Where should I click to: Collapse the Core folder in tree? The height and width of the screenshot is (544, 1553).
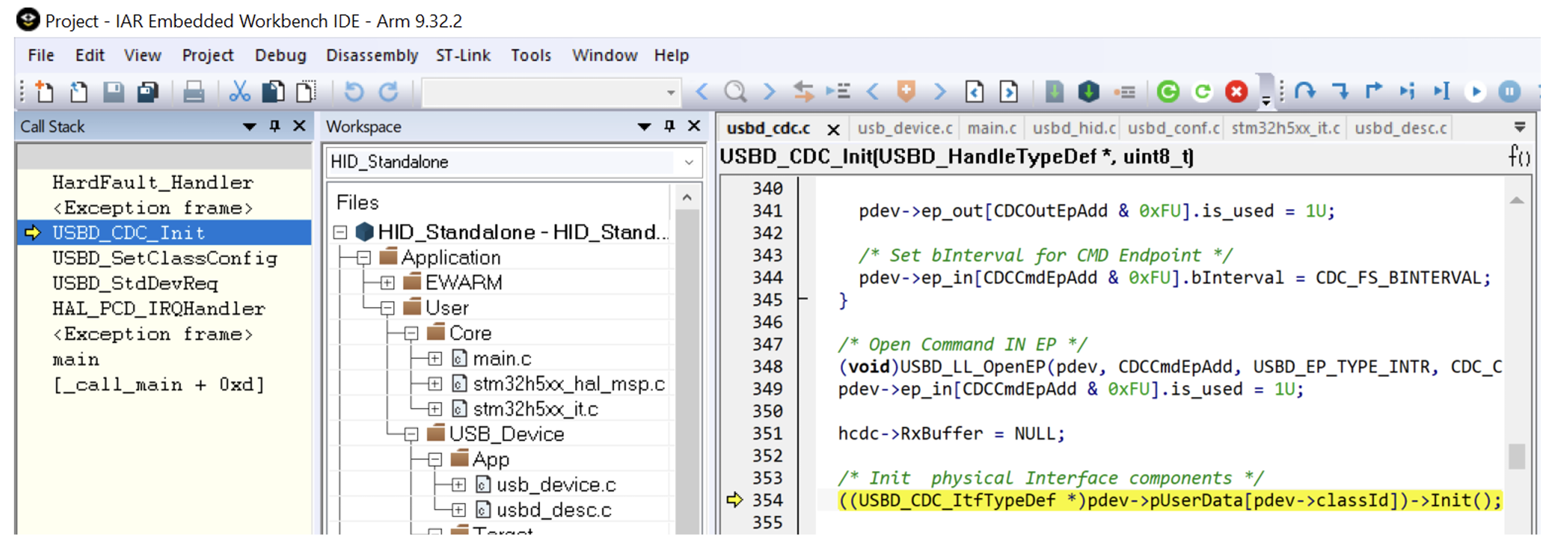pos(411,333)
